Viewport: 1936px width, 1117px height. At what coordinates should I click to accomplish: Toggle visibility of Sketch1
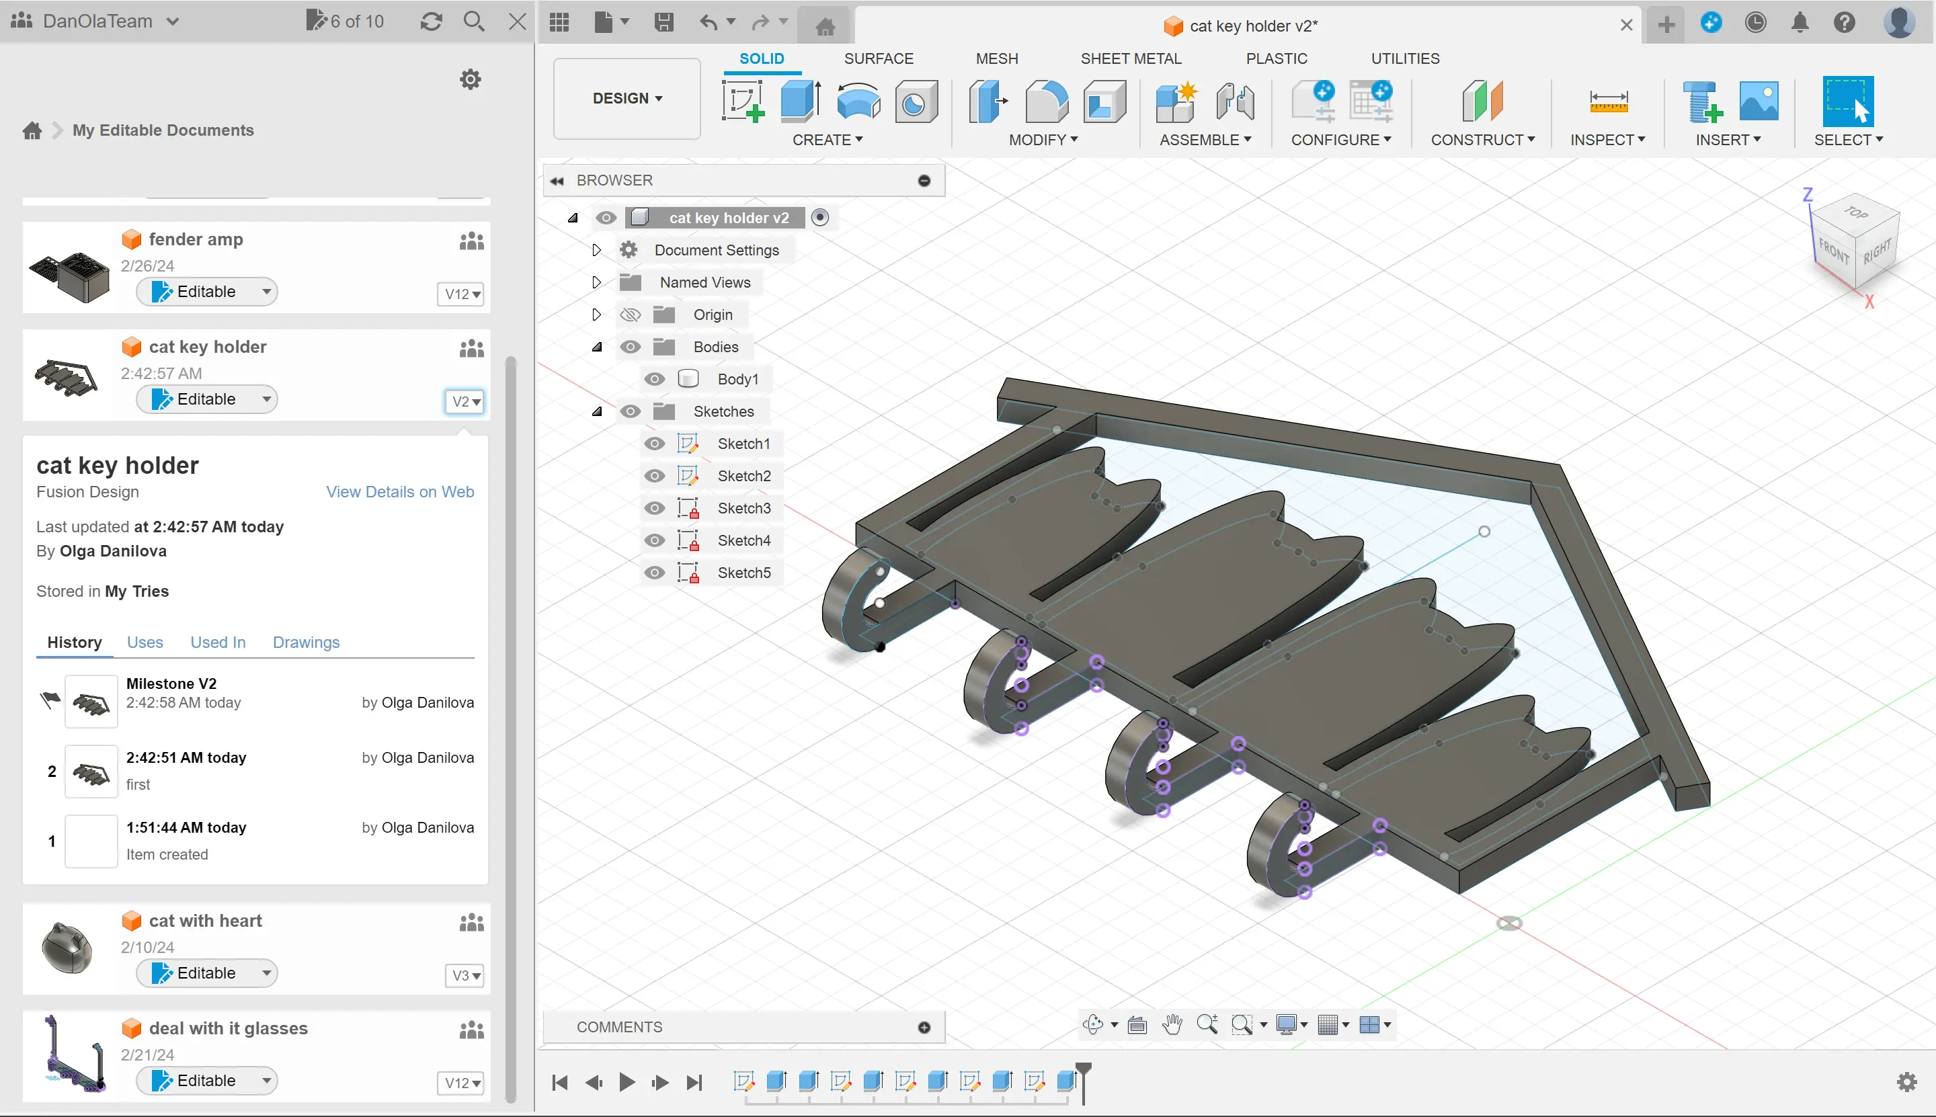654,444
